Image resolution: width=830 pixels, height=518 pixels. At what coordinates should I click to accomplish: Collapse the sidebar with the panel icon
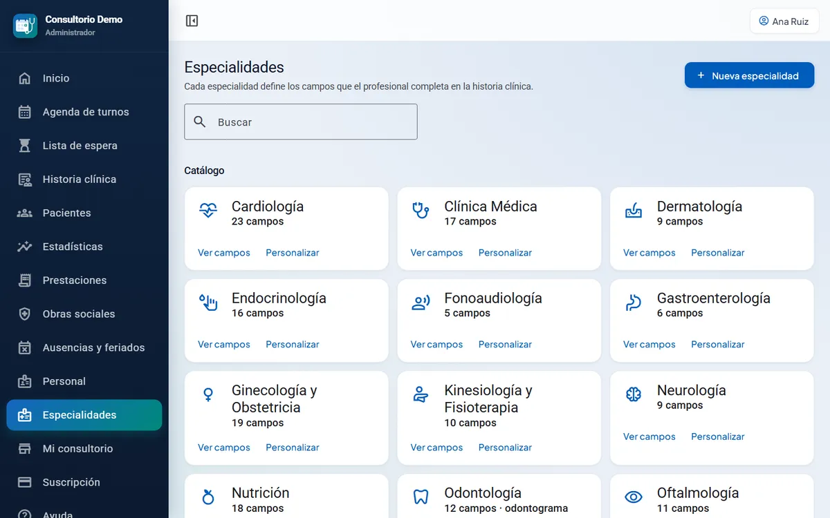[192, 21]
